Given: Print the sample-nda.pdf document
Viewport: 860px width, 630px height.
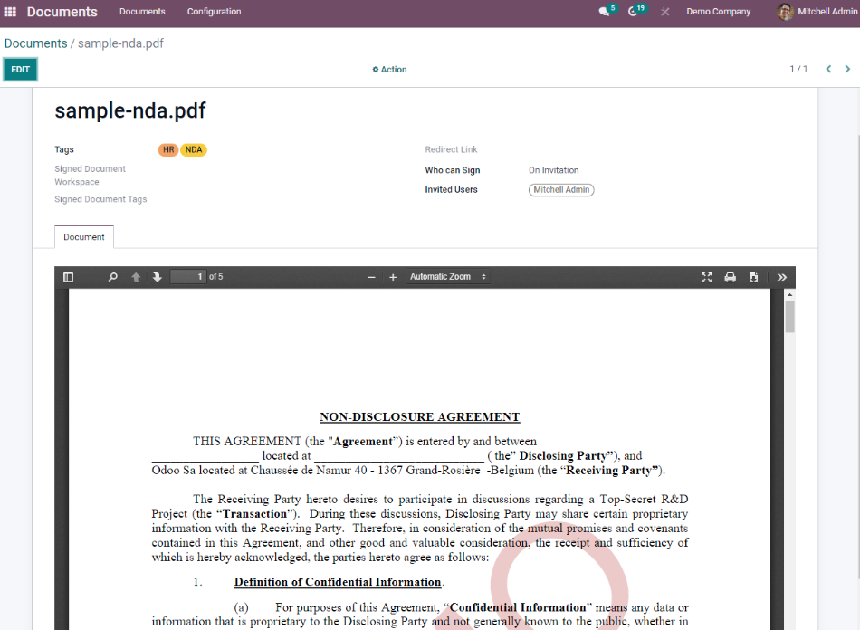Looking at the screenshot, I should (730, 277).
